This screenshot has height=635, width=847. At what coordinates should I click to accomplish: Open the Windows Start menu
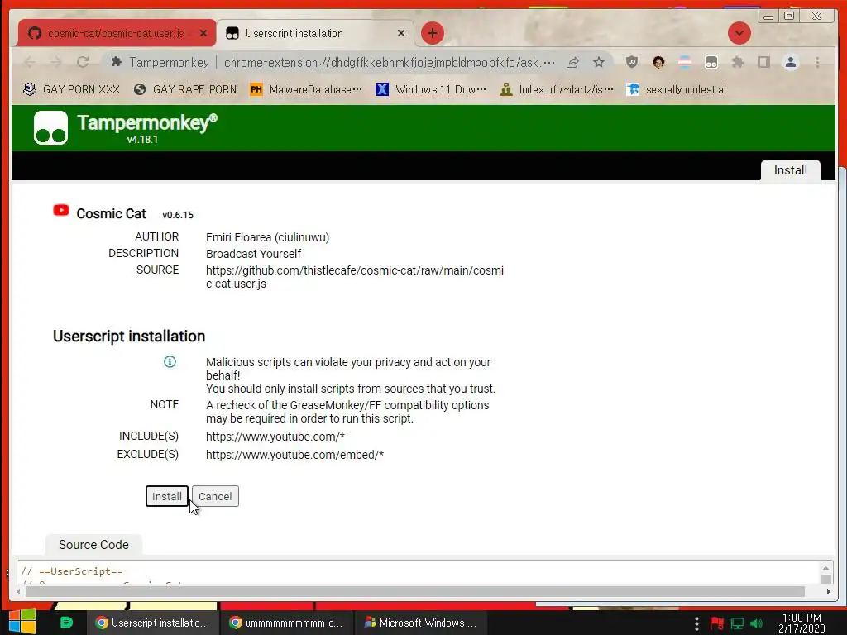click(22, 622)
